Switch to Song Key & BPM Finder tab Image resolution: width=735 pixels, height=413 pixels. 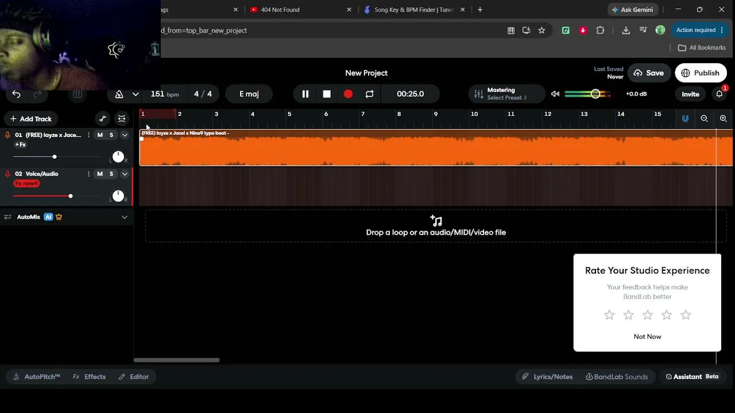[x=415, y=10]
